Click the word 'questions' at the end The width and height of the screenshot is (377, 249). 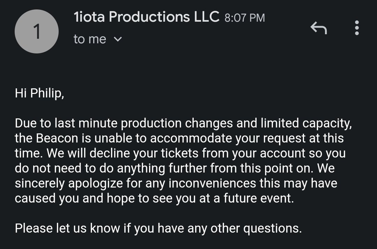pos(272,228)
